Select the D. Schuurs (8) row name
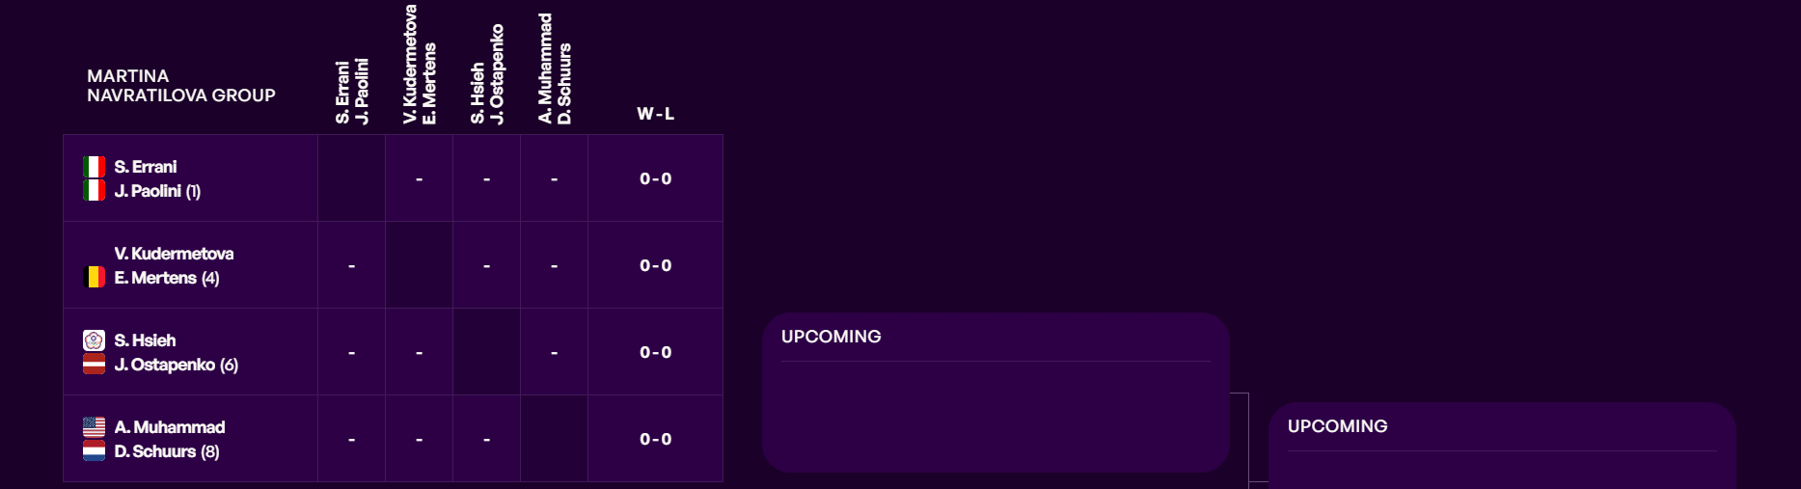 (166, 451)
